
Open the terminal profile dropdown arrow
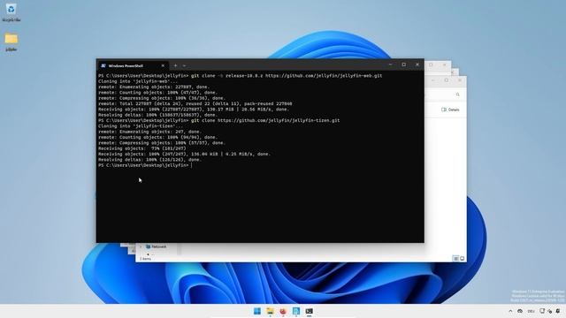(x=184, y=65)
